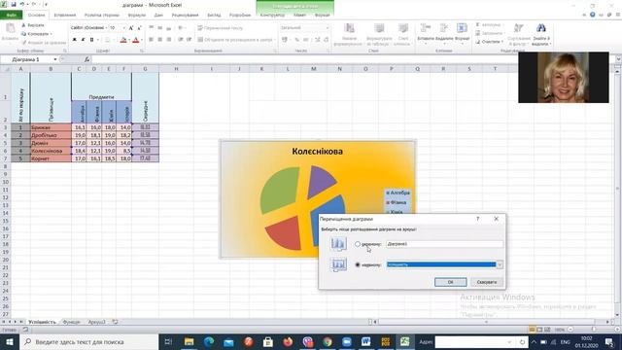Click the Undo icon in quick access toolbar
Screen dimensions: 622x350
(22, 4)
